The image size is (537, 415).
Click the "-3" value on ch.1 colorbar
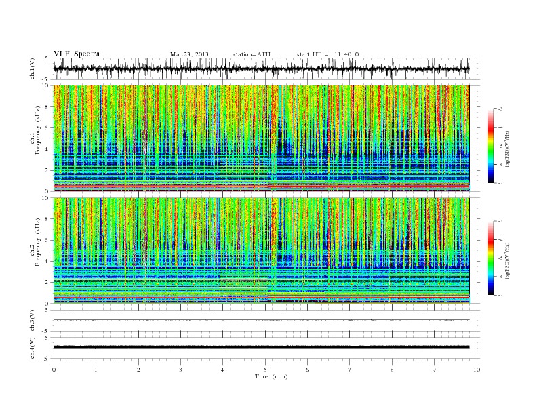(x=500, y=109)
